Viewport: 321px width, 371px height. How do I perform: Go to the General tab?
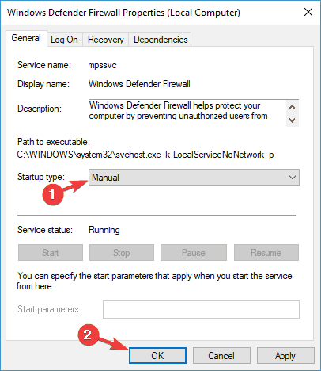click(x=26, y=39)
